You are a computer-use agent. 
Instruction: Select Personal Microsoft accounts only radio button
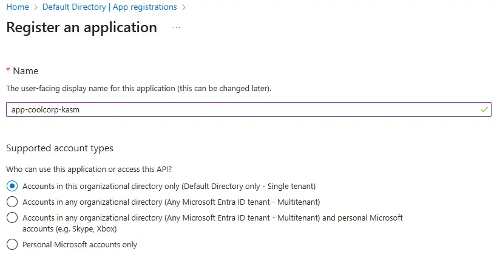coord(12,245)
